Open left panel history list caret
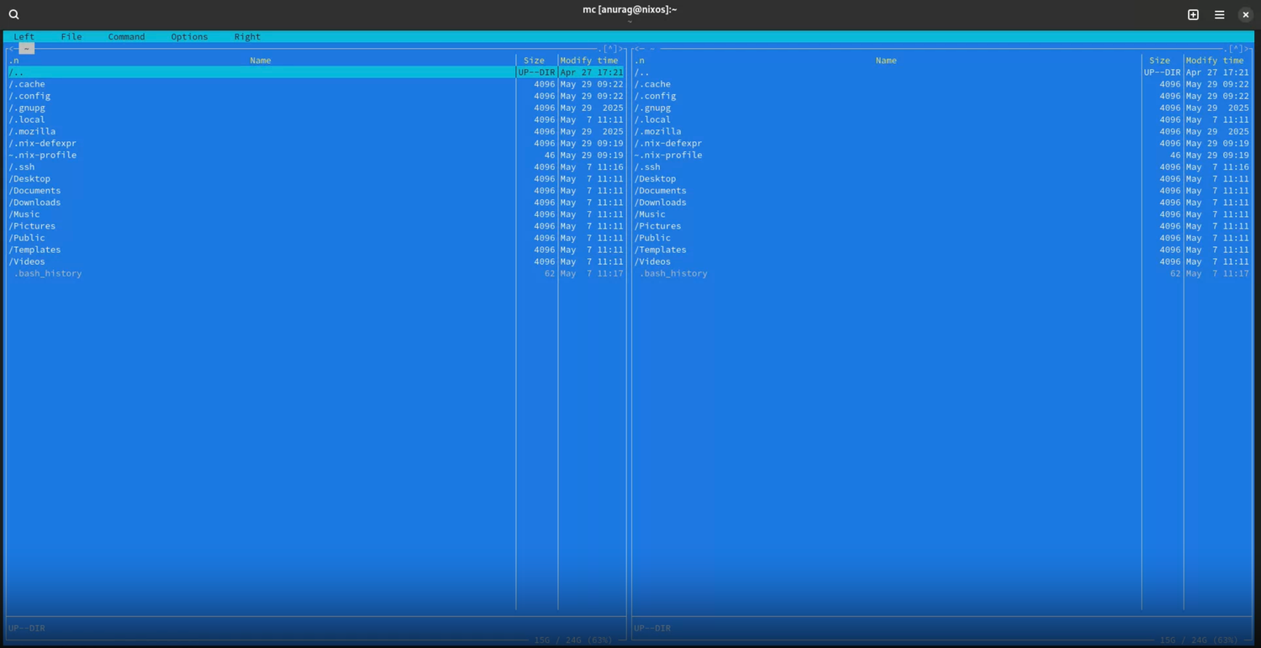Viewport: 1261px width, 648px height. pos(610,49)
